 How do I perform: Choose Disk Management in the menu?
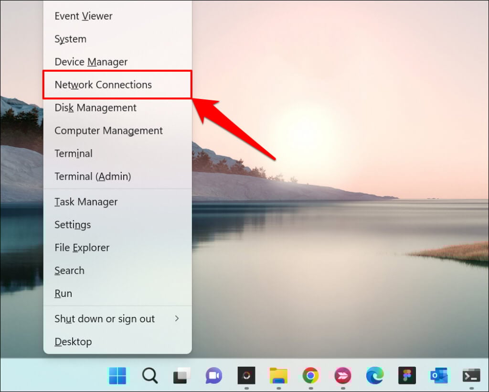click(117, 108)
